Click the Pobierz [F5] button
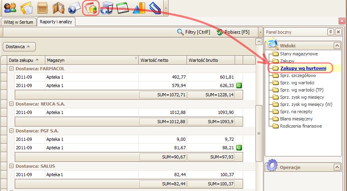 pyautogui.click(x=233, y=32)
